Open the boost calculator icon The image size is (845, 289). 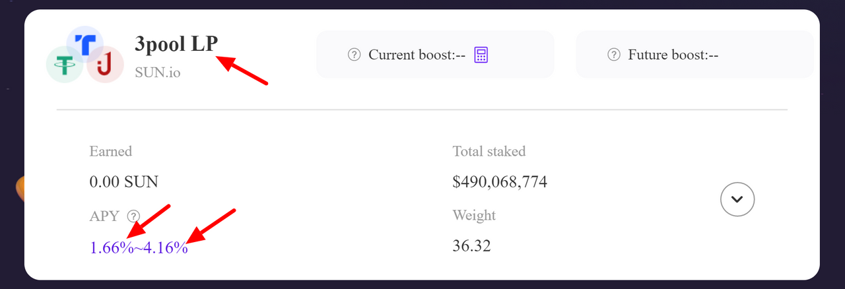tap(481, 55)
